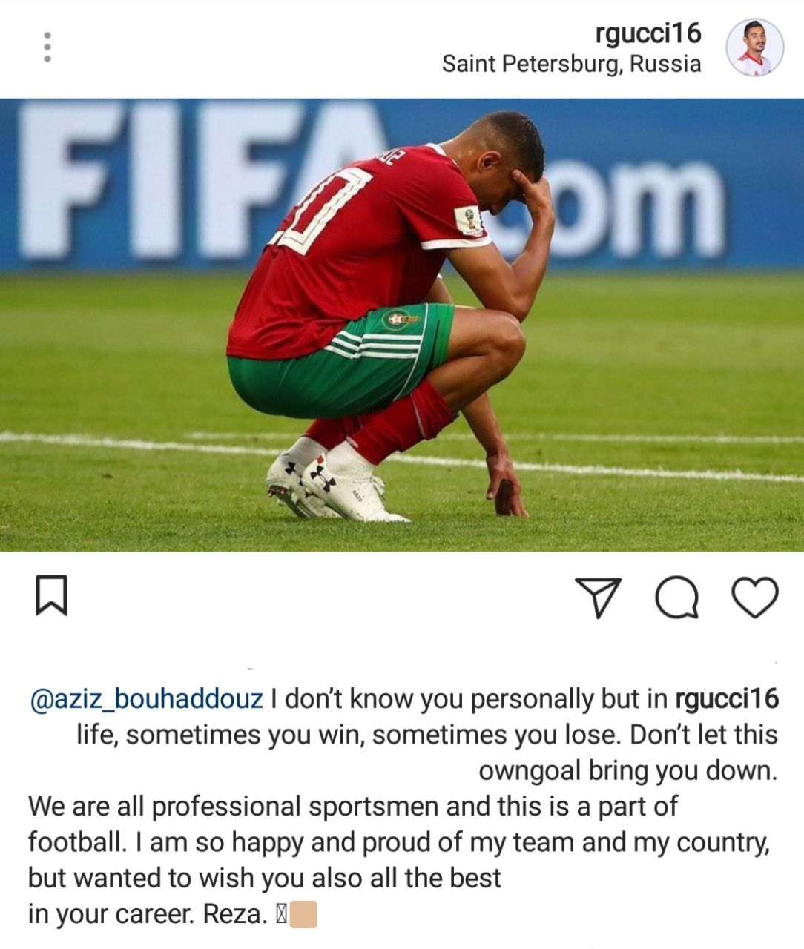The image size is (804, 949).
Task: Like the post with the heart icon
Action: point(755,598)
